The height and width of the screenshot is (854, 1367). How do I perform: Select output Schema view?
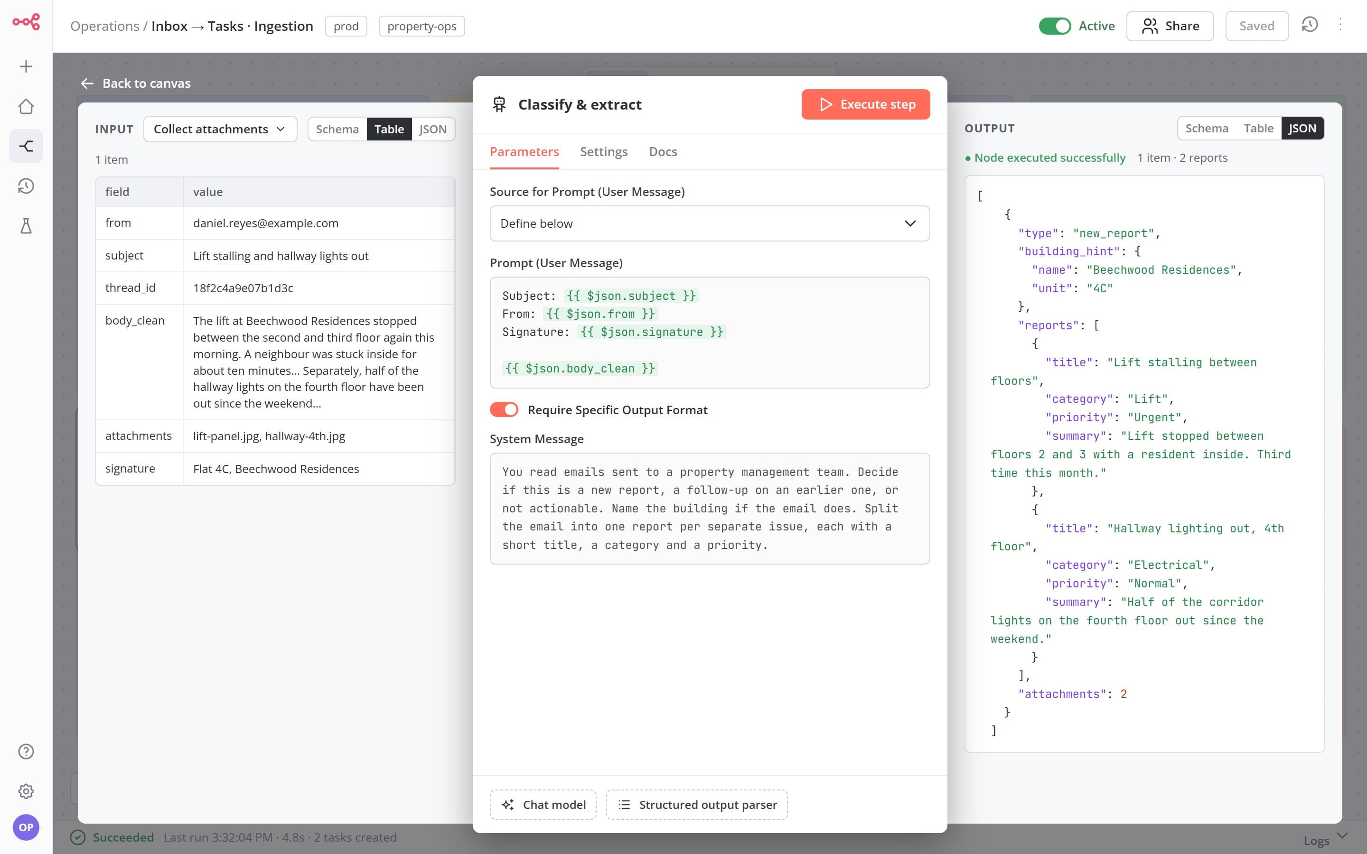pyautogui.click(x=1207, y=128)
